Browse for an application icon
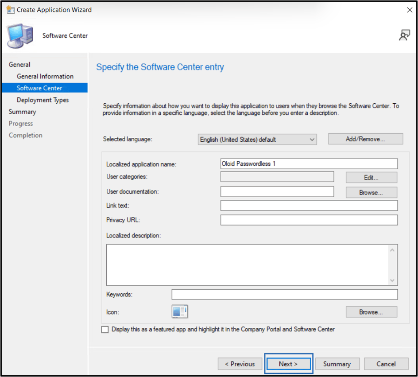This screenshot has height=377, width=418. (x=371, y=312)
